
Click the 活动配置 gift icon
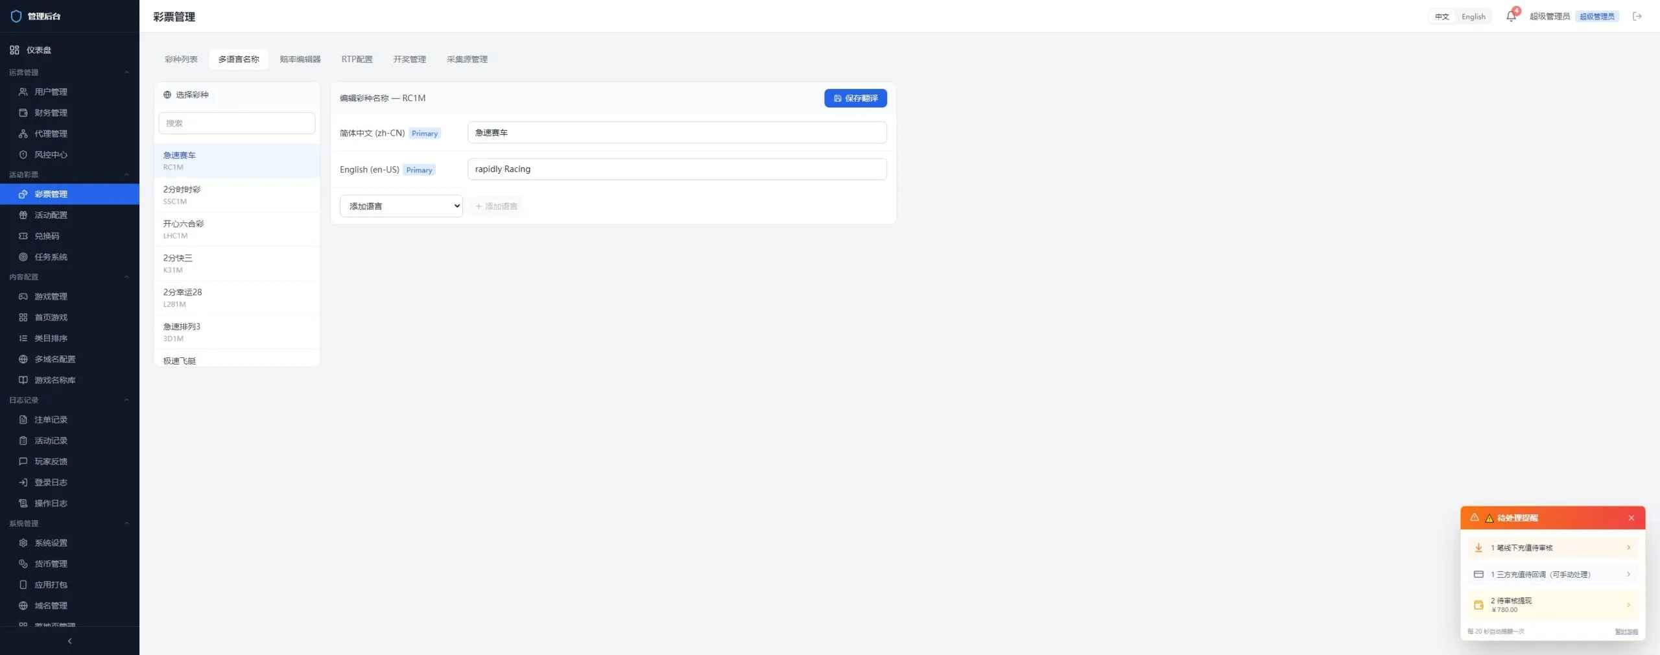point(23,215)
